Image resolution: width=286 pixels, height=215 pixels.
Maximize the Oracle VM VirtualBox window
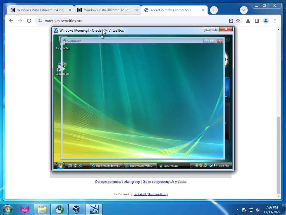(216, 29)
